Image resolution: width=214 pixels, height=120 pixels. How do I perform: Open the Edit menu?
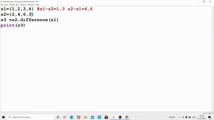click(x=6, y=5)
